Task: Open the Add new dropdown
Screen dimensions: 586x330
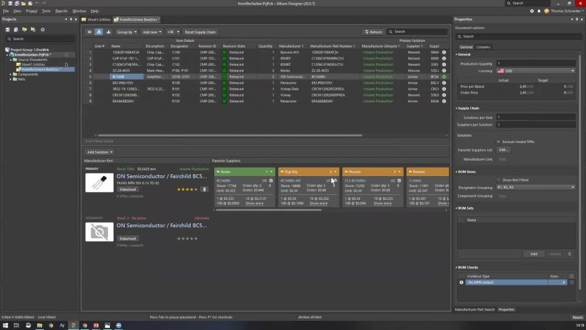Action: (152, 32)
